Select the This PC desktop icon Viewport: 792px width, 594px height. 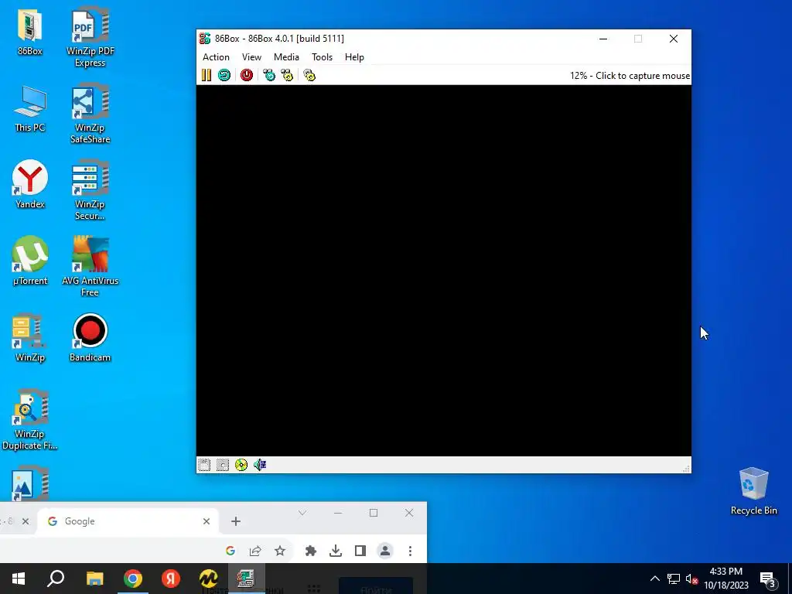30,109
